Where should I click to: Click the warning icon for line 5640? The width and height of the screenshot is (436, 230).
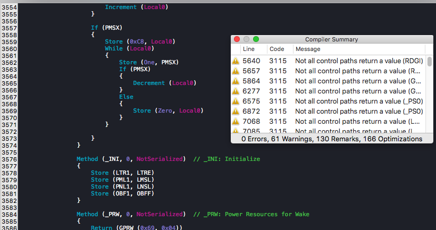(x=236, y=61)
